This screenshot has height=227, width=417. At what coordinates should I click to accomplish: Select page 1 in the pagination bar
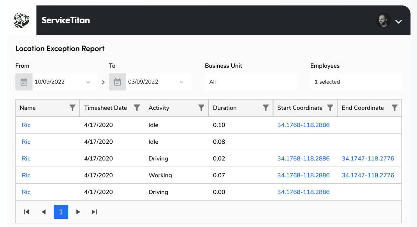(61, 212)
